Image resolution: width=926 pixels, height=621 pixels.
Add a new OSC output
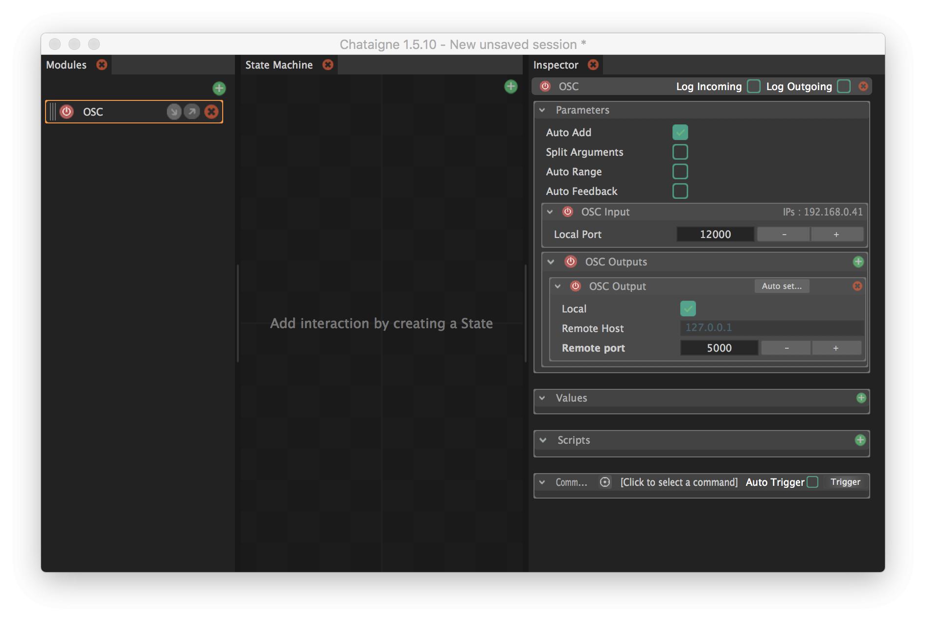[858, 262]
